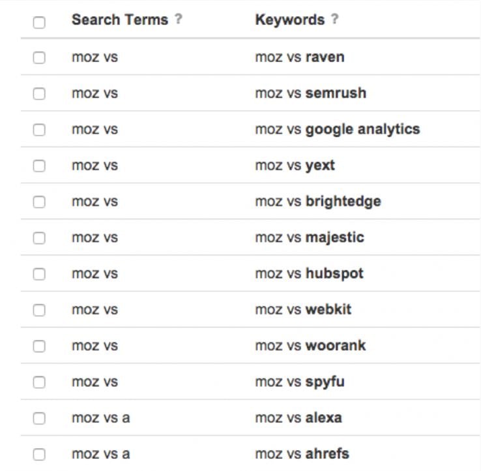This screenshot has height=471, width=481.
Task: Click the Search Terms column header
Action: (120, 20)
